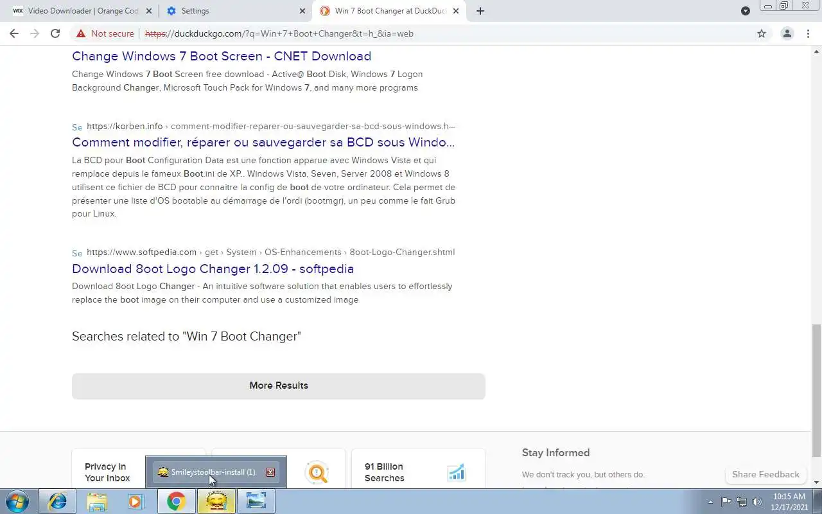This screenshot has width=822, height=514.
Task: Close the Smileystoolbar-install preview window
Action: tap(270, 472)
